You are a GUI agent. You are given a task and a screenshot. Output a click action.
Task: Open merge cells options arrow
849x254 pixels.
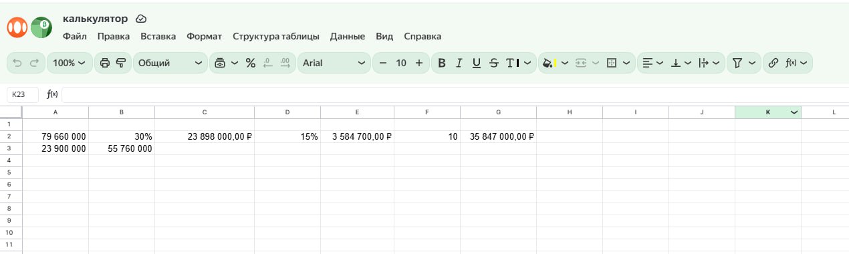[596, 63]
